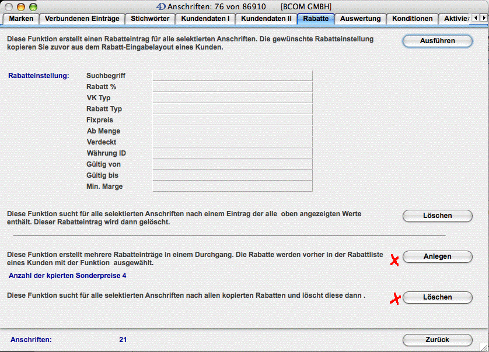489x352 pixels.
Task: Click the Suchbegriff field
Action: tap(232, 76)
